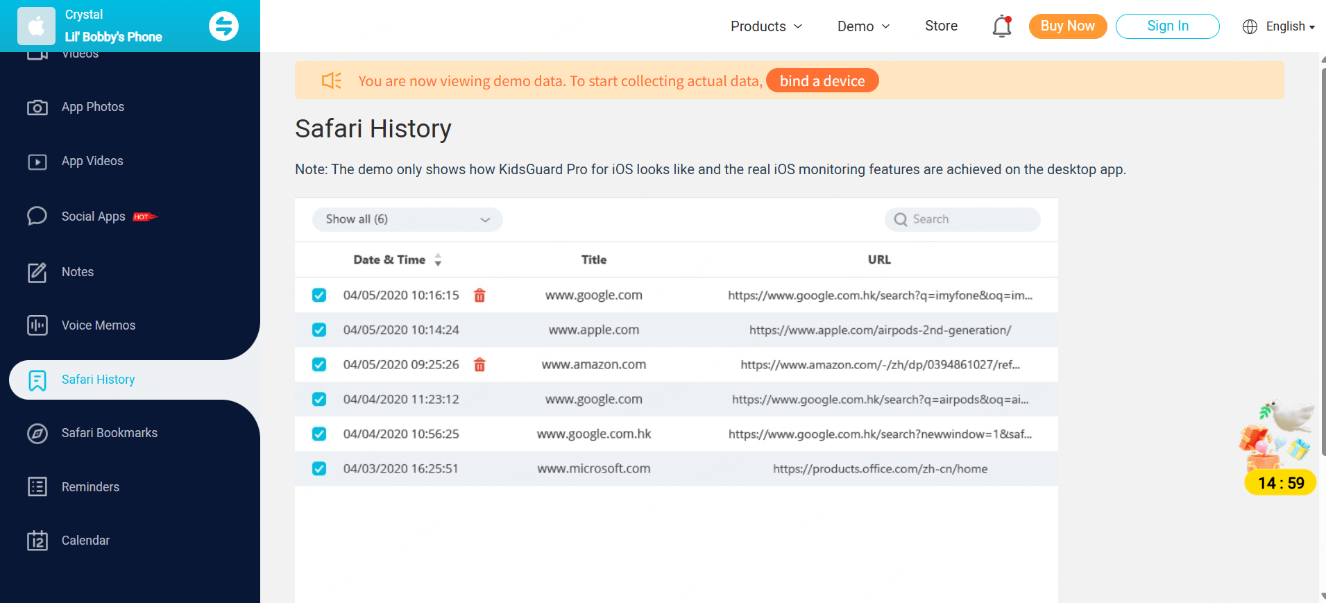Delete the 09:25:26 amazon.com history entry
This screenshot has height=603, width=1326.
(x=479, y=365)
